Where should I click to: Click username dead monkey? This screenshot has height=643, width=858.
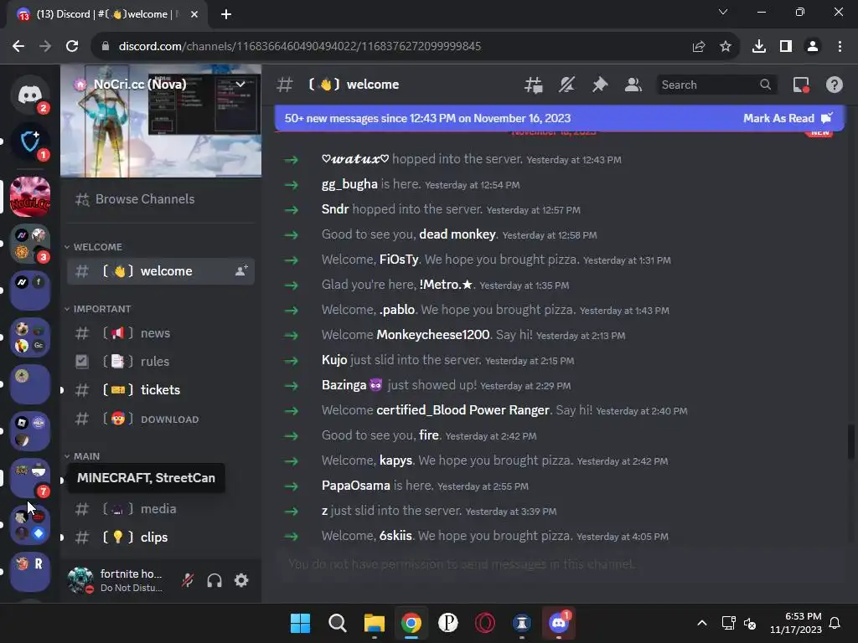pyautogui.click(x=457, y=234)
